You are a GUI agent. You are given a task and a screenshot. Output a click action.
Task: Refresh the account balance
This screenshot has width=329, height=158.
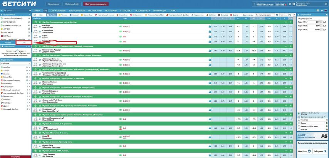290,4
